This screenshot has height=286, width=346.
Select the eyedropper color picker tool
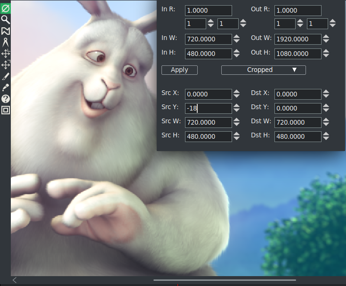tap(6, 87)
